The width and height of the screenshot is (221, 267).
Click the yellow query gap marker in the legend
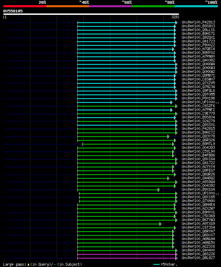[28, 265]
